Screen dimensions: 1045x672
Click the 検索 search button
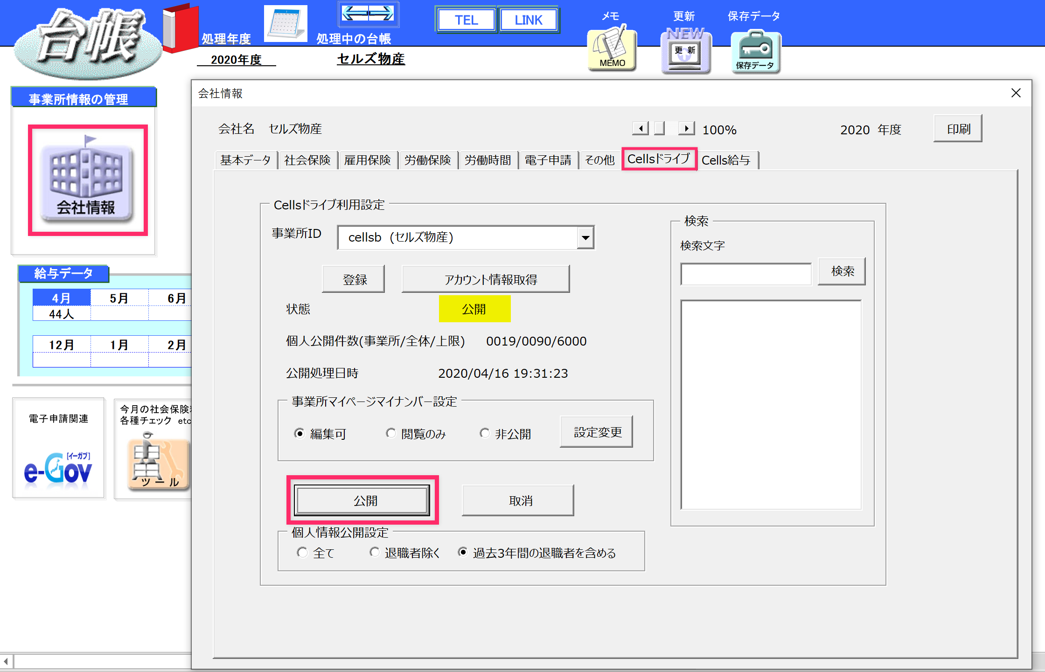pos(842,271)
